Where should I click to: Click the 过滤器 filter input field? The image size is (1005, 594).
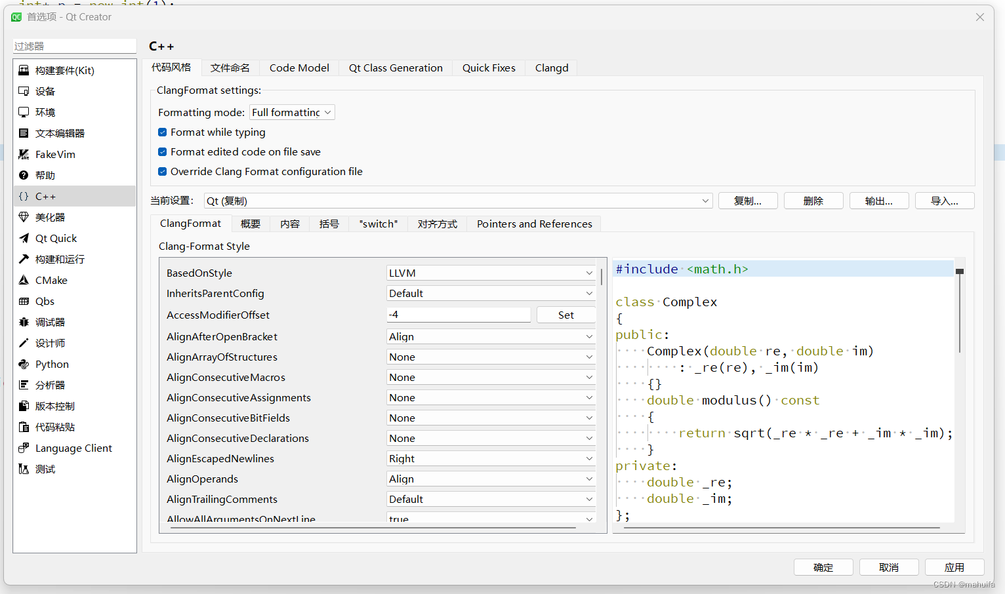tap(74, 46)
